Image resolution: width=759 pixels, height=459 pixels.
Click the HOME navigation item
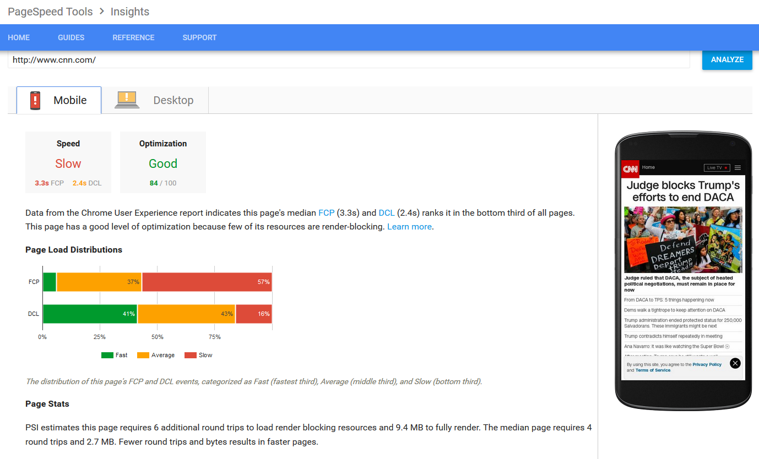19,37
